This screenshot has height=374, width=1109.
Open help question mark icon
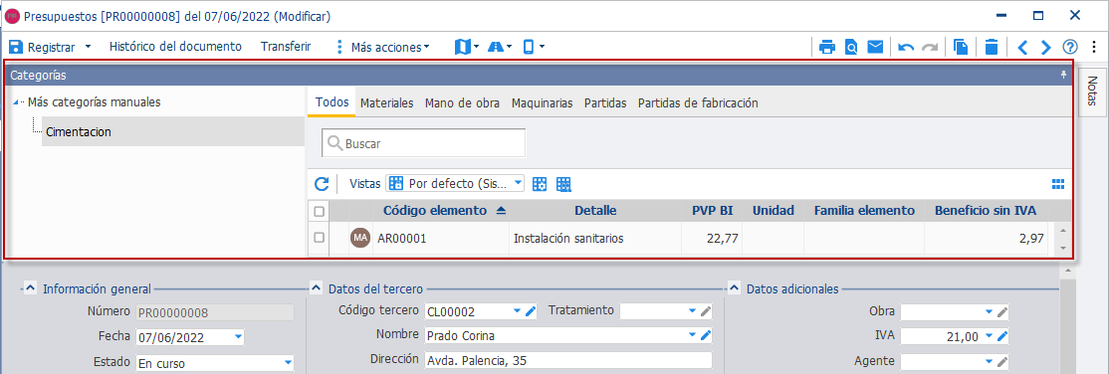point(1070,48)
